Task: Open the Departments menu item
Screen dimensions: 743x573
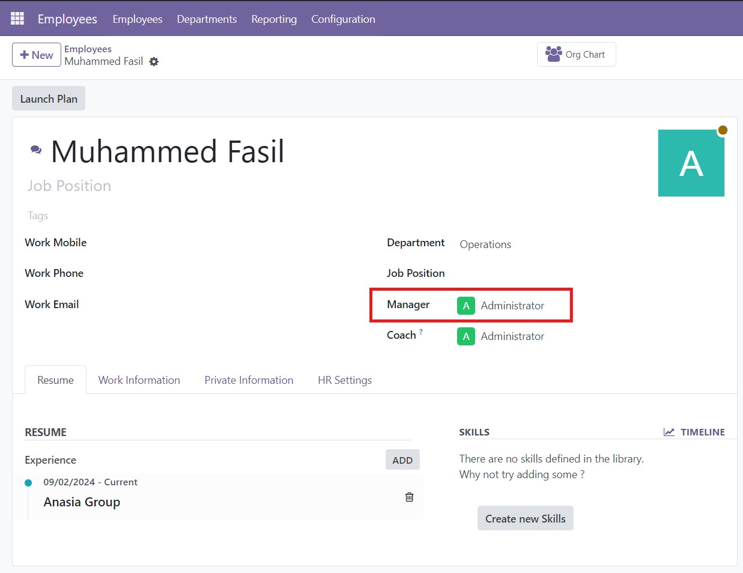Action: (x=207, y=19)
